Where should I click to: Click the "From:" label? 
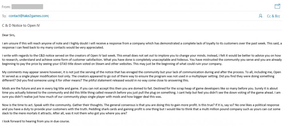pyautogui.click(x=7, y=6)
